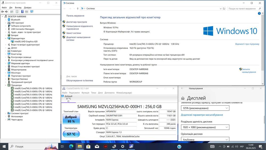This screenshot has width=266, height=150.
Task: Collapse the Відеоадаптери category
Action: (x=6, y=38)
